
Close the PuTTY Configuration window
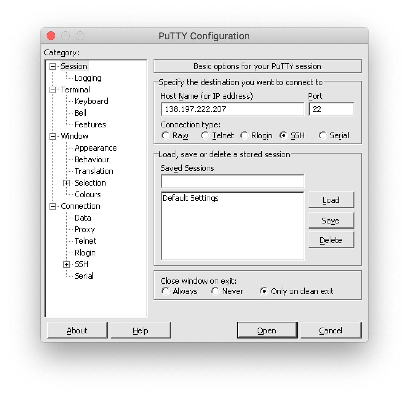point(51,36)
